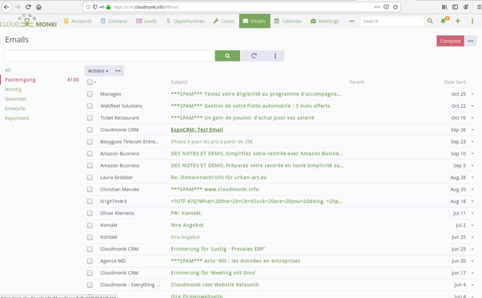The height and width of the screenshot is (298, 482).
Task: Click the global Search box in navbar
Action: point(392,21)
